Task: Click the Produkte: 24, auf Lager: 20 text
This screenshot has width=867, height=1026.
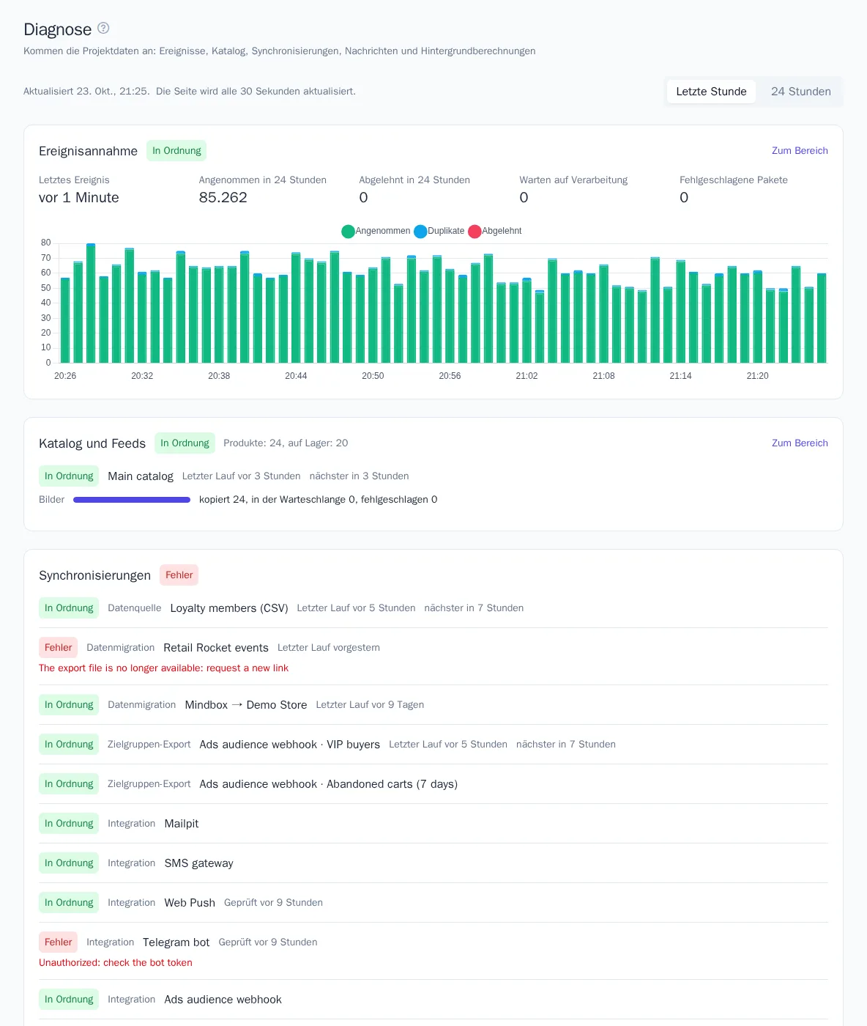Action: coord(286,443)
